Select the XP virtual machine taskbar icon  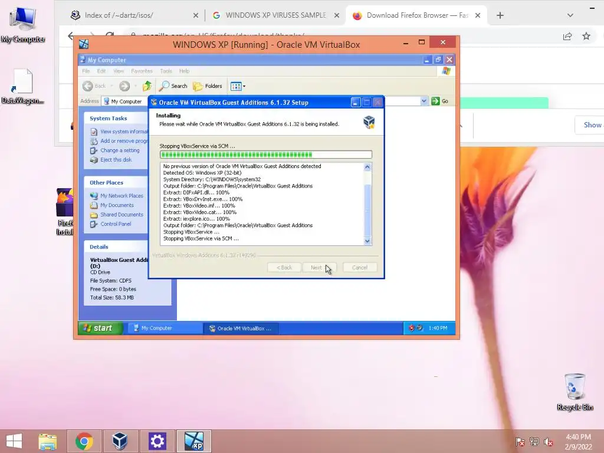click(193, 441)
